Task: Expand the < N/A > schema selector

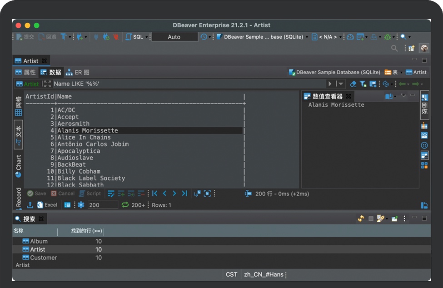Action: pos(327,37)
